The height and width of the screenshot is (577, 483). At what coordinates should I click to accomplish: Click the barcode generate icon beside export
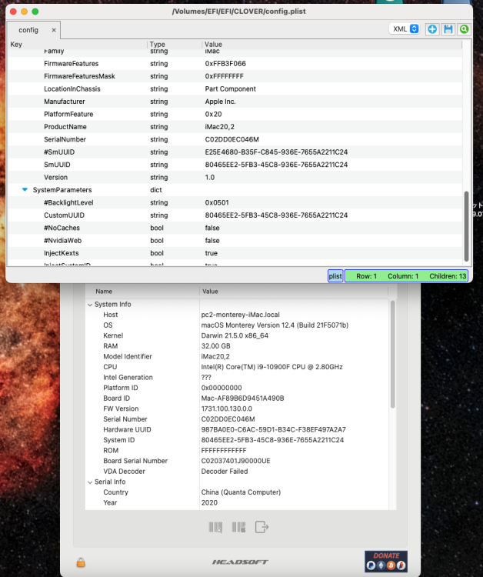[238, 527]
